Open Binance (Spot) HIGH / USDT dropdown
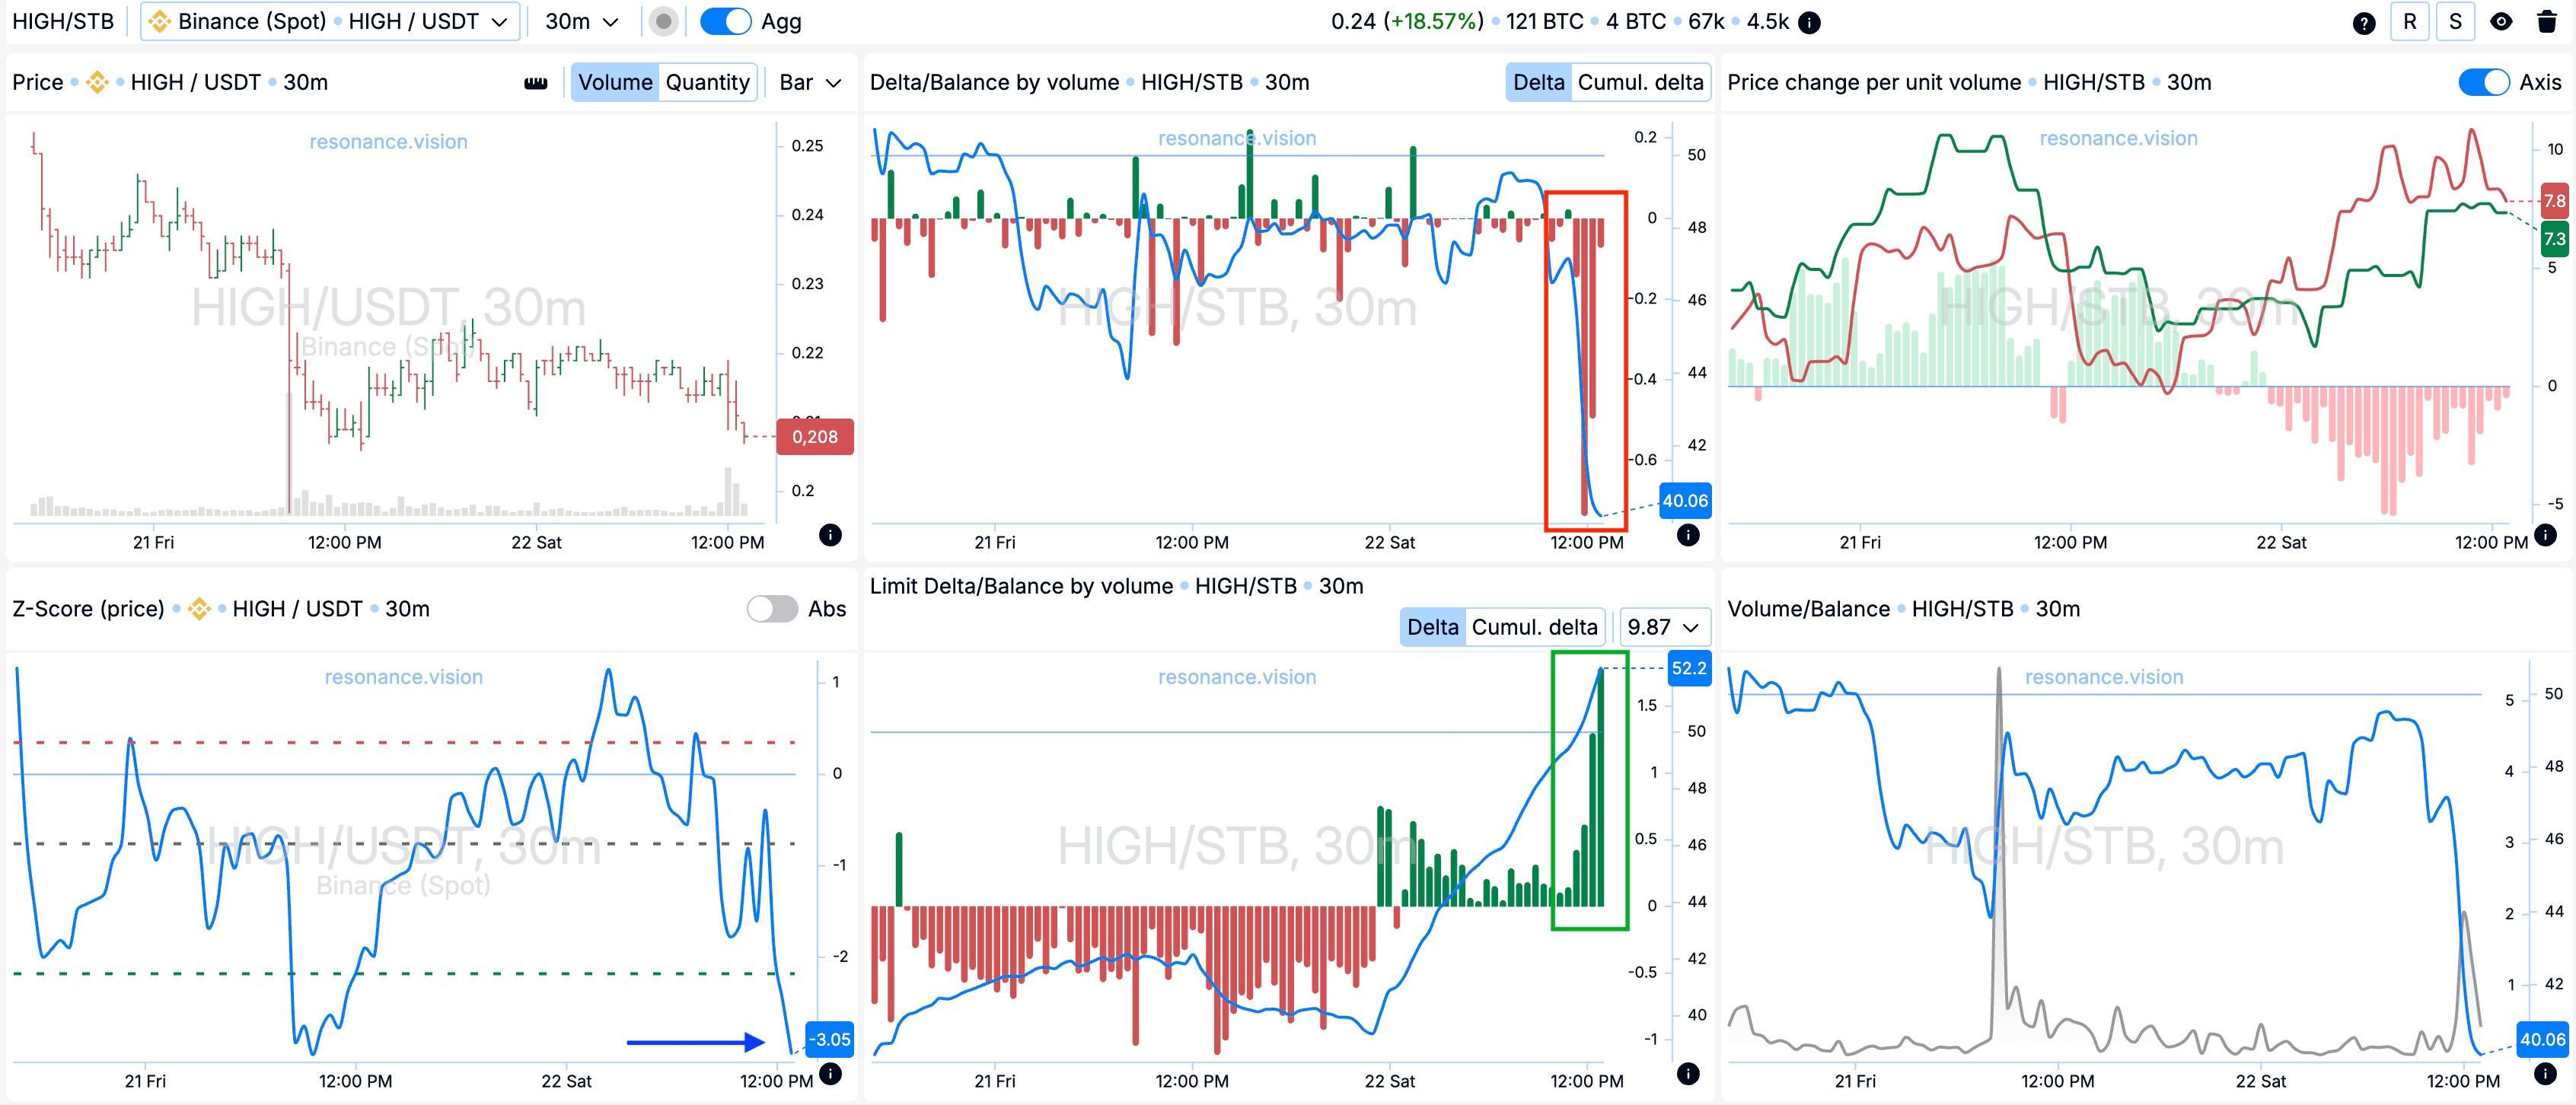The width and height of the screenshot is (2576, 1105). tap(330, 22)
